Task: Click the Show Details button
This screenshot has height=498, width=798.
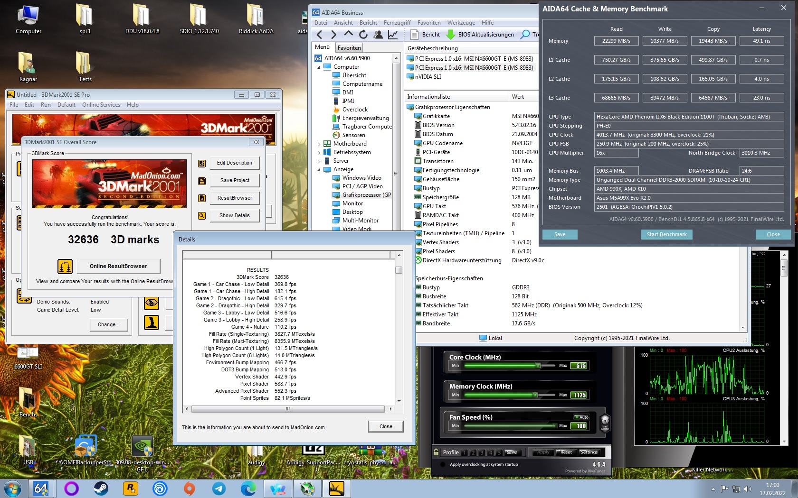Action: click(235, 215)
